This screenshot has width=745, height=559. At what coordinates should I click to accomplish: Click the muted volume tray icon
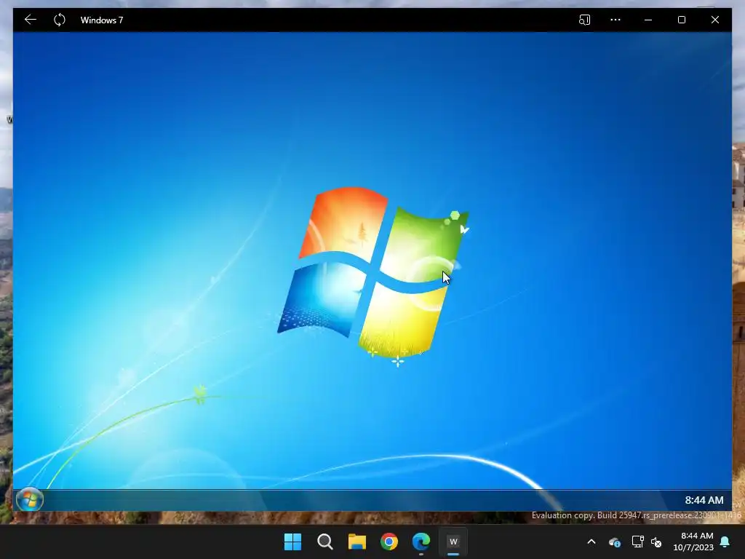pos(657,542)
